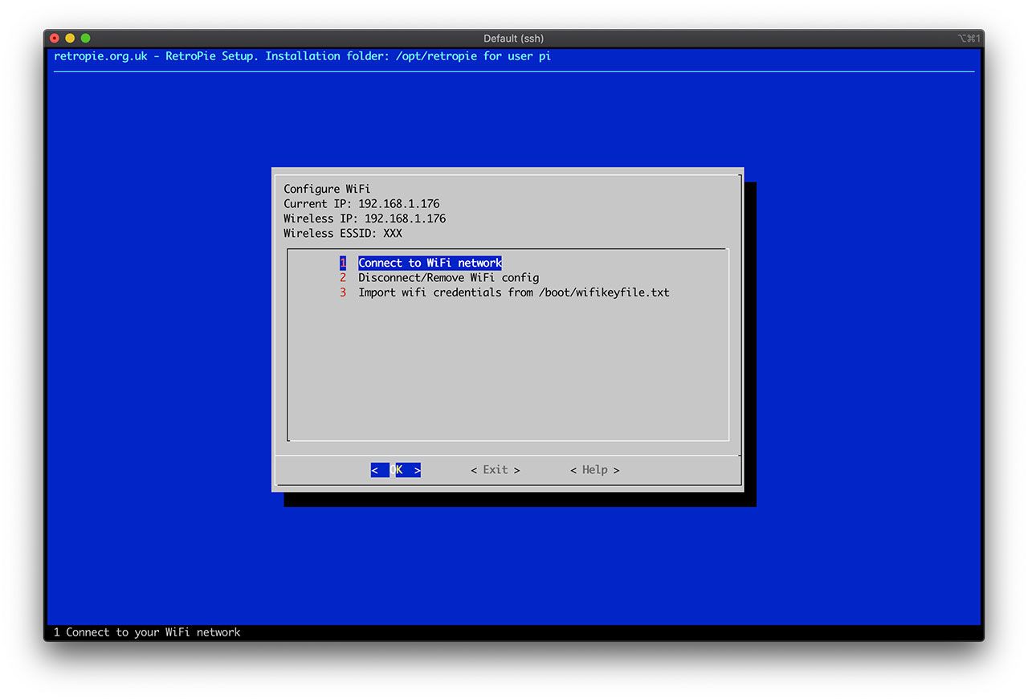The height and width of the screenshot is (699, 1028).
Task: Click the bottom status bar hint text
Action: 147,632
